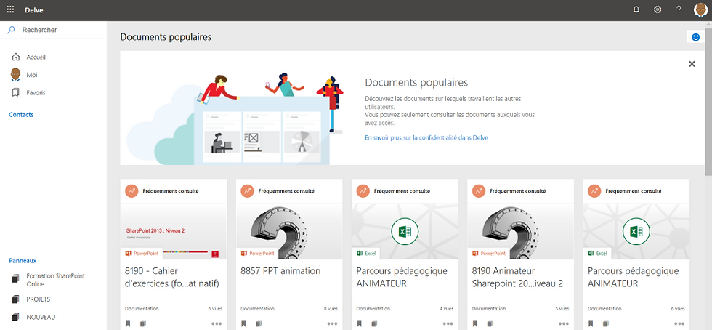The height and width of the screenshot is (330, 712).
Task: Bookmark the 8857 PPT animation card
Action: tap(244, 323)
